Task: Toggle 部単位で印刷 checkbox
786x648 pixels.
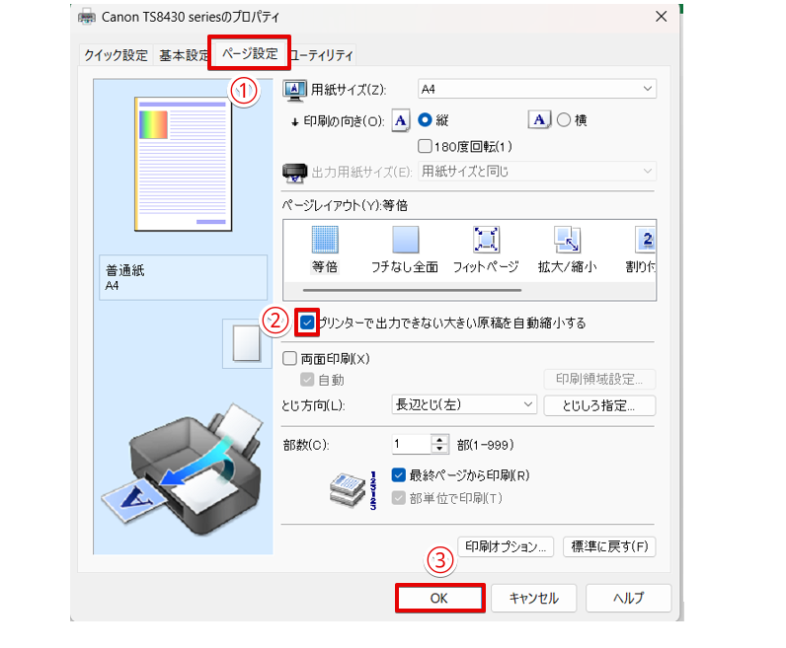Action: point(399,498)
